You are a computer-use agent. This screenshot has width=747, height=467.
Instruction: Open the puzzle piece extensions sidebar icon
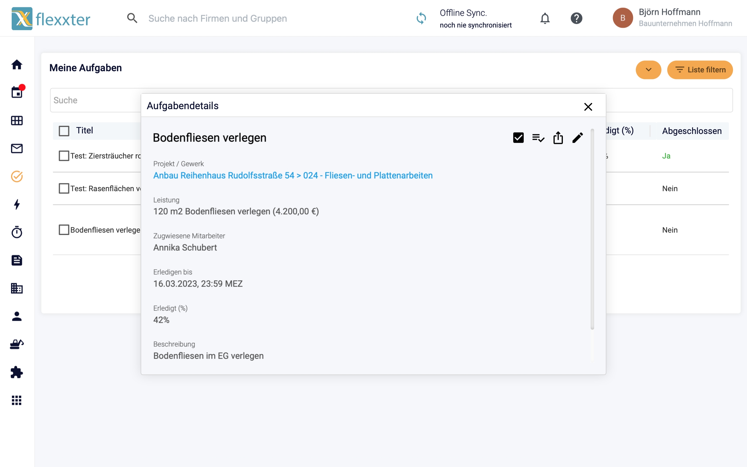coord(17,372)
